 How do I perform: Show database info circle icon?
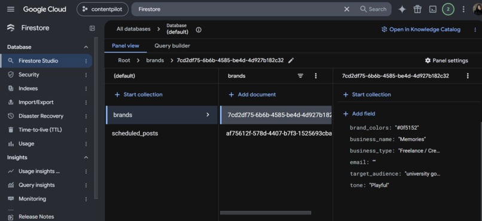tap(199, 30)
